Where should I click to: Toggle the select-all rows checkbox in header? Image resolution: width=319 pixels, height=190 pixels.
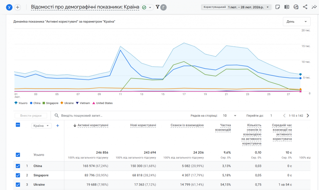click(x=17, y=125)
